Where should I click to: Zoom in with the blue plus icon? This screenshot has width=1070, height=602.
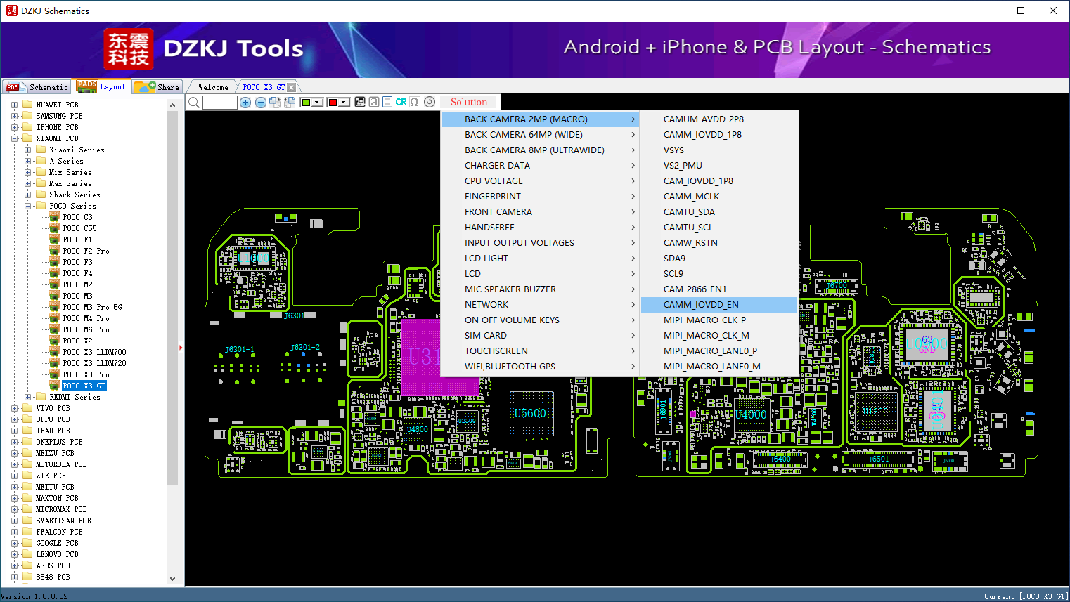coord(245,103)
